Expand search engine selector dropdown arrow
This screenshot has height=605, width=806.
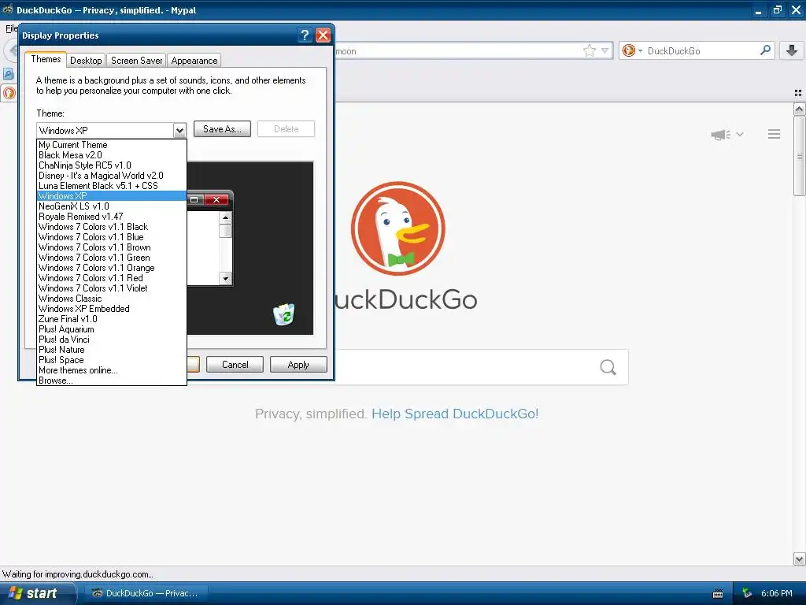(640, 50)
